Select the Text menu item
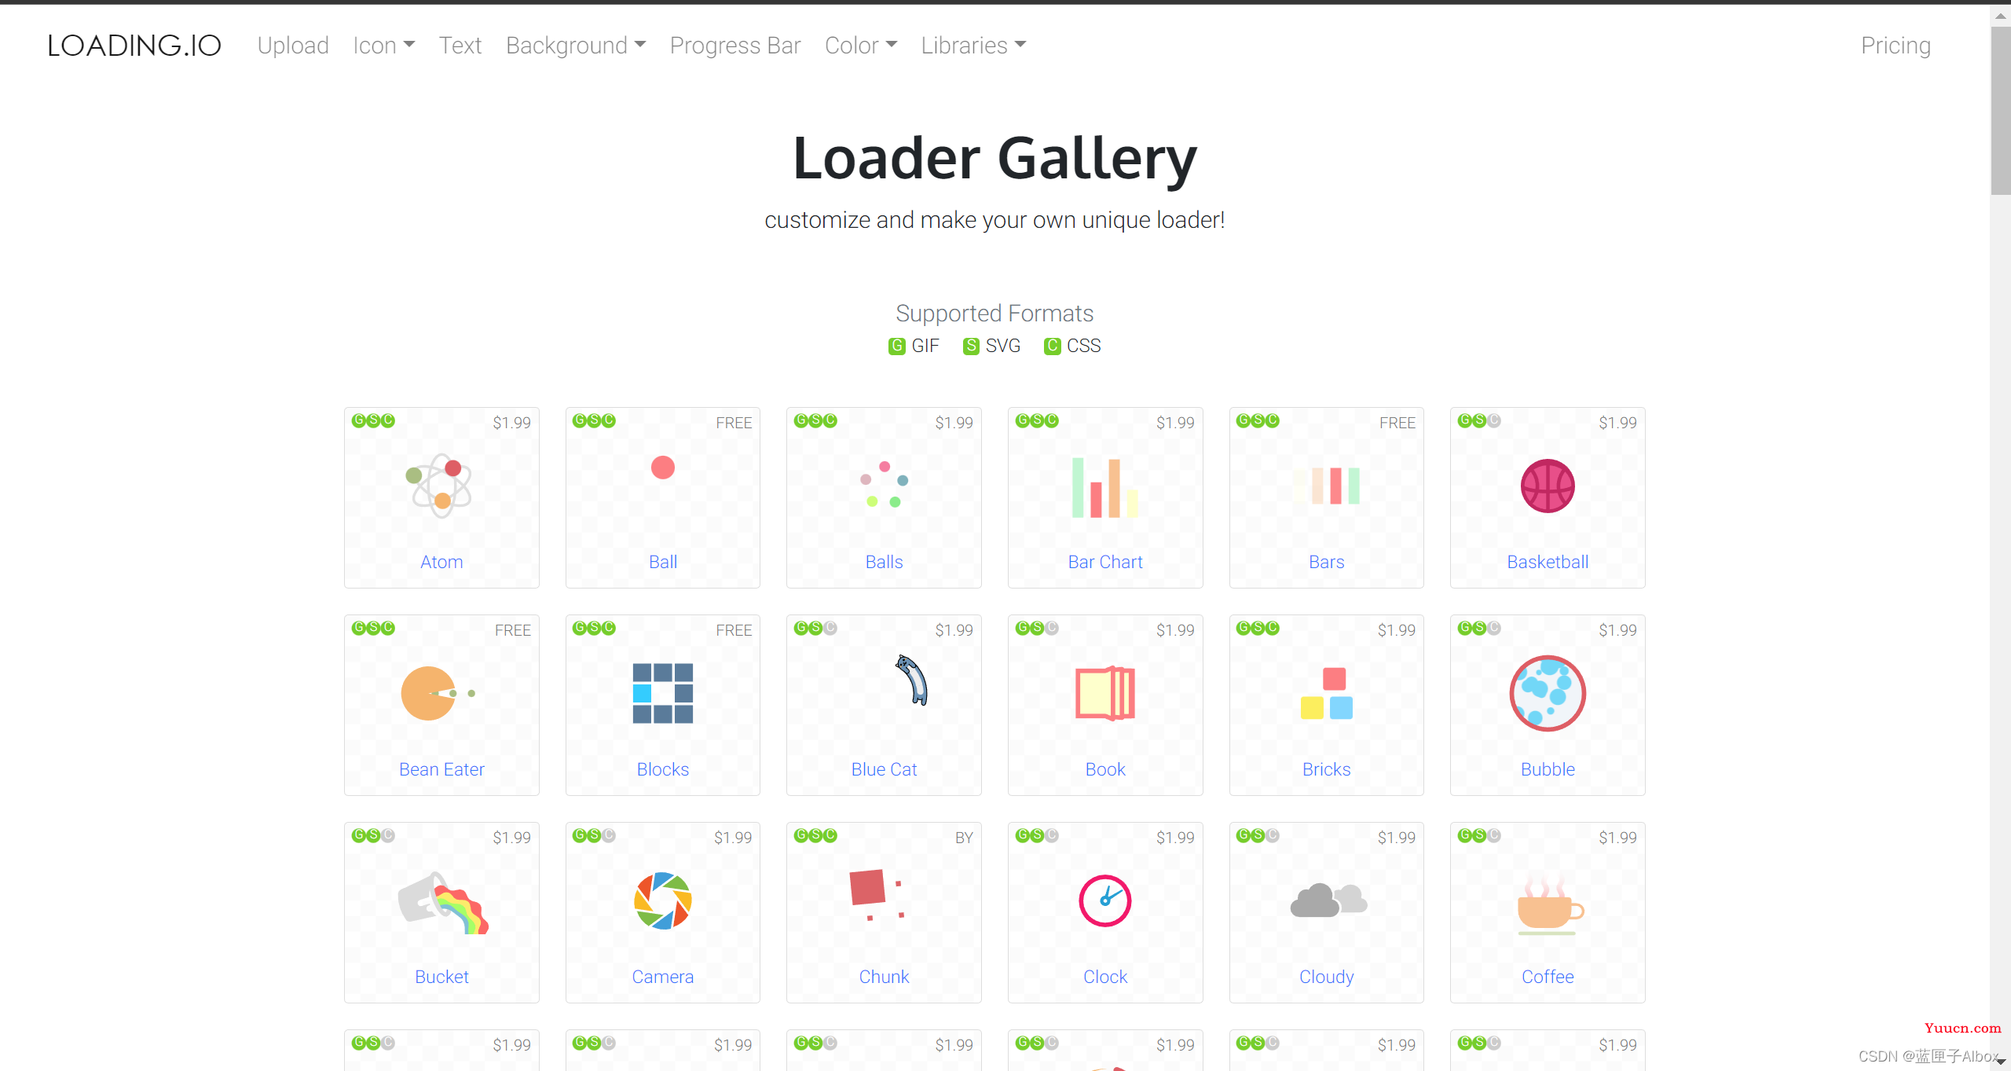This screenshot has height=1071, width=2011. tap(459, 44)
